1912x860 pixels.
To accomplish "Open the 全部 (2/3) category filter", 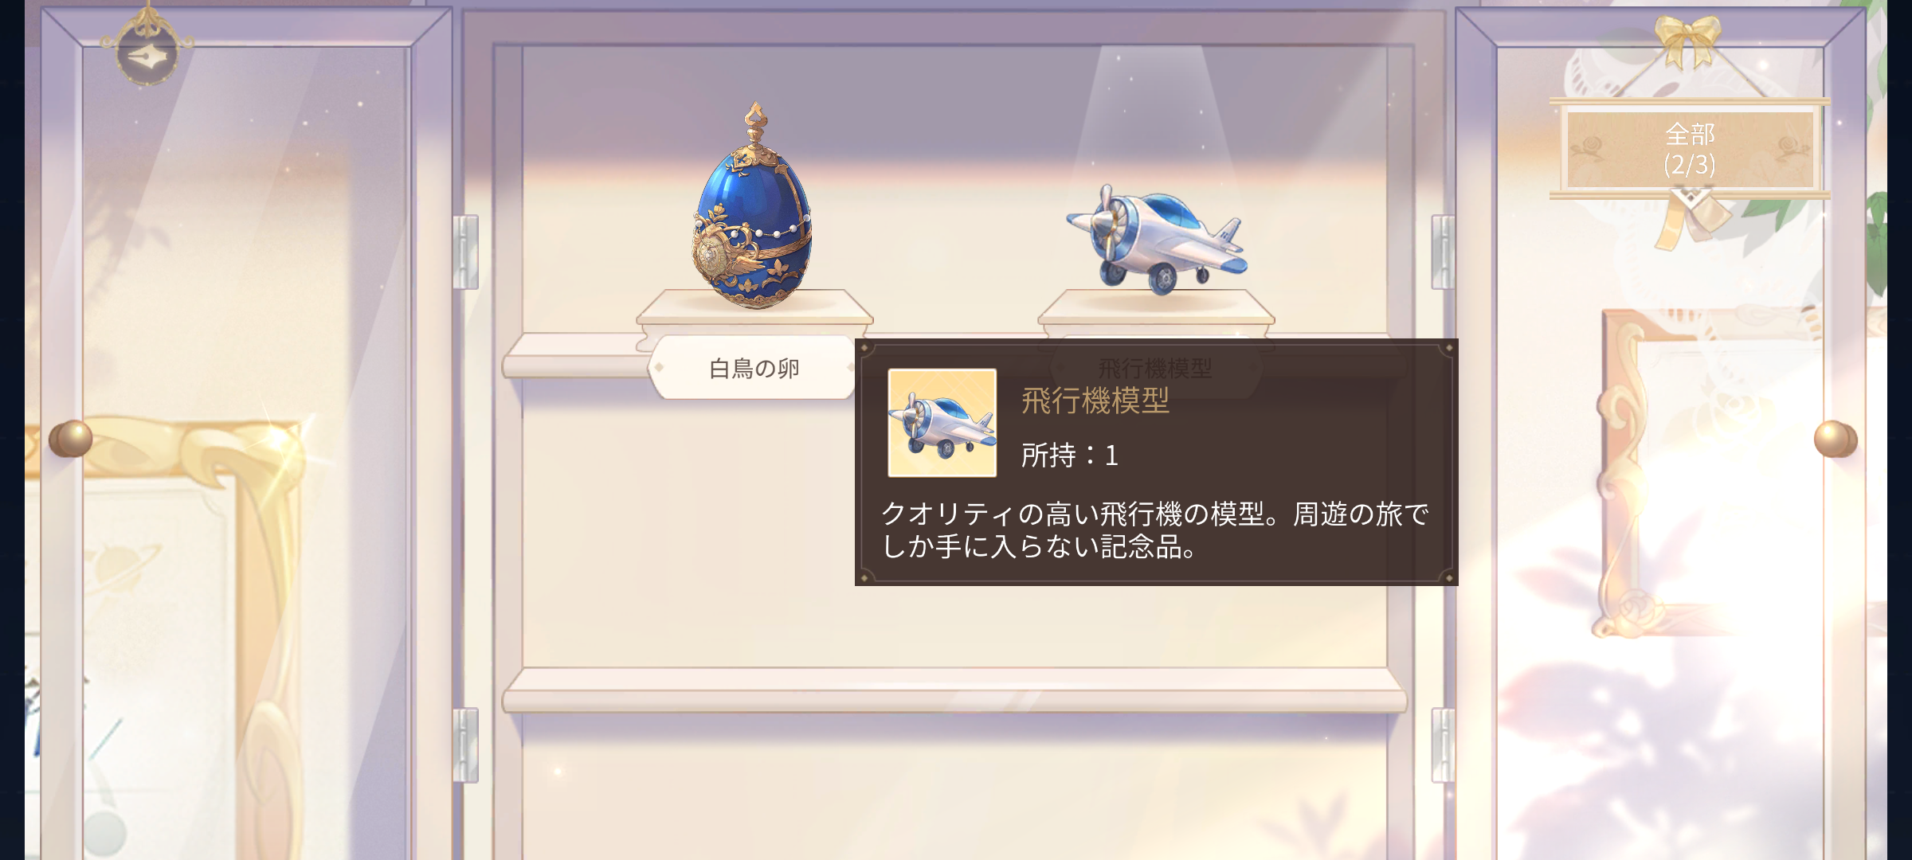I will 1690,149.
